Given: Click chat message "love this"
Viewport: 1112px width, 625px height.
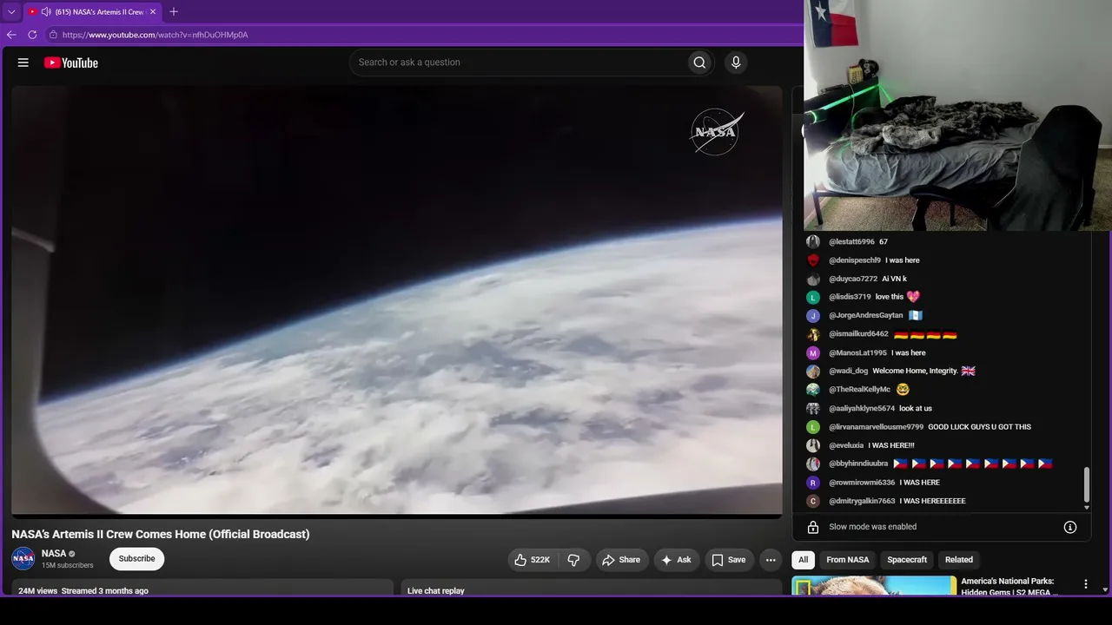Looking at the screenshot, I should tap(890, 298).
